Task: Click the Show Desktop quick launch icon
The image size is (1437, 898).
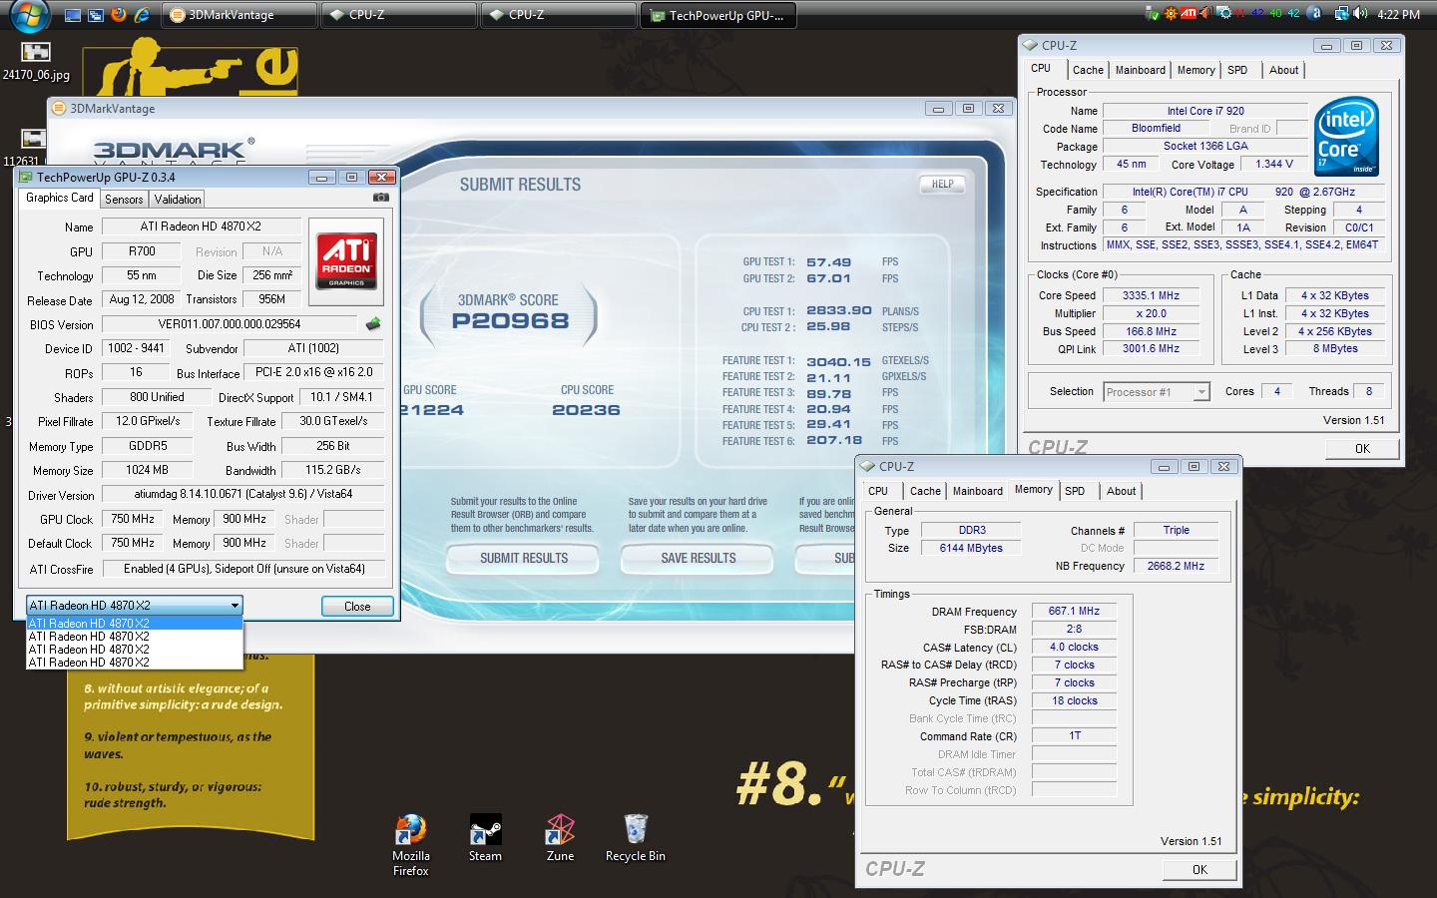Action: click(72, 15)
